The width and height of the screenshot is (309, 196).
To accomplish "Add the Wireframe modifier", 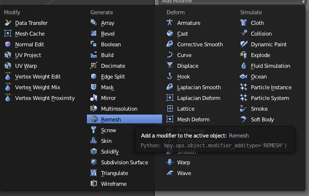I will coord(114,184).
